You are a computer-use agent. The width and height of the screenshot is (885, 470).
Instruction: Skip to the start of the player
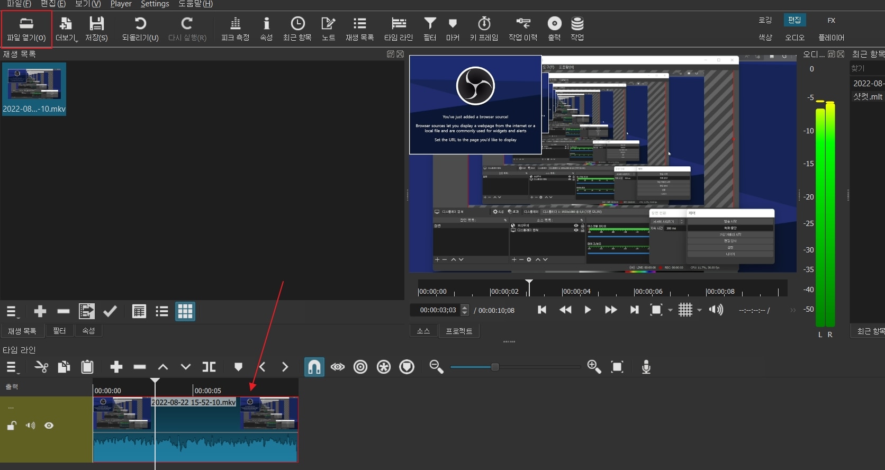(541, 310)
